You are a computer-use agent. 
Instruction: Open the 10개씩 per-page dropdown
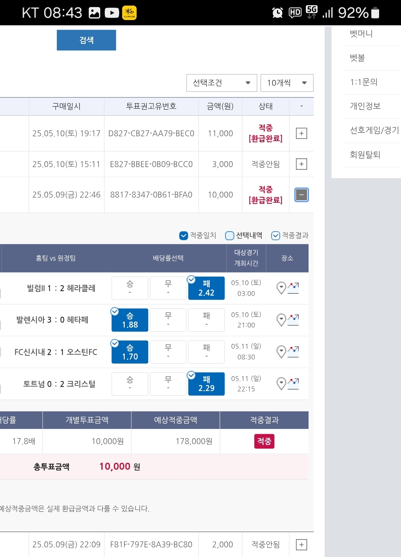[x=287, y=83]
